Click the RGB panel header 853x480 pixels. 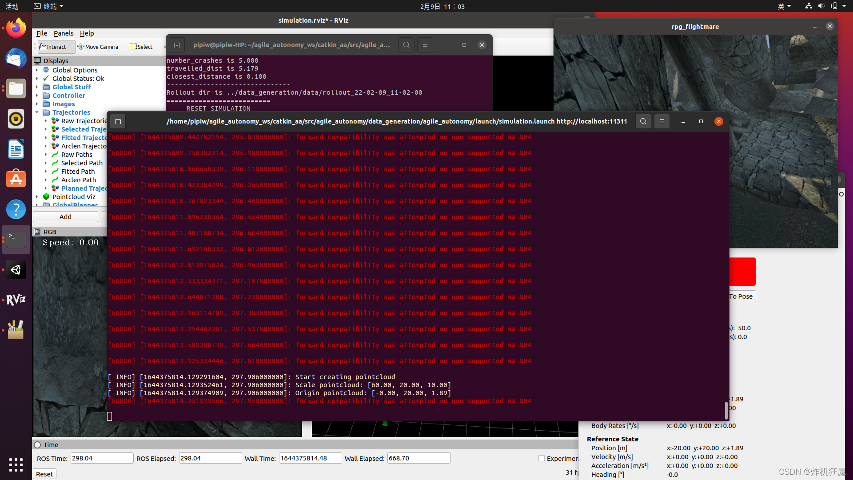point(70,232)
